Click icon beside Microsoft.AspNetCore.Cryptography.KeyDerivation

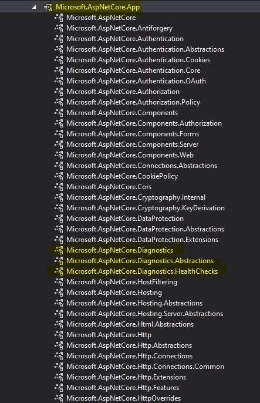pos(59,208)
